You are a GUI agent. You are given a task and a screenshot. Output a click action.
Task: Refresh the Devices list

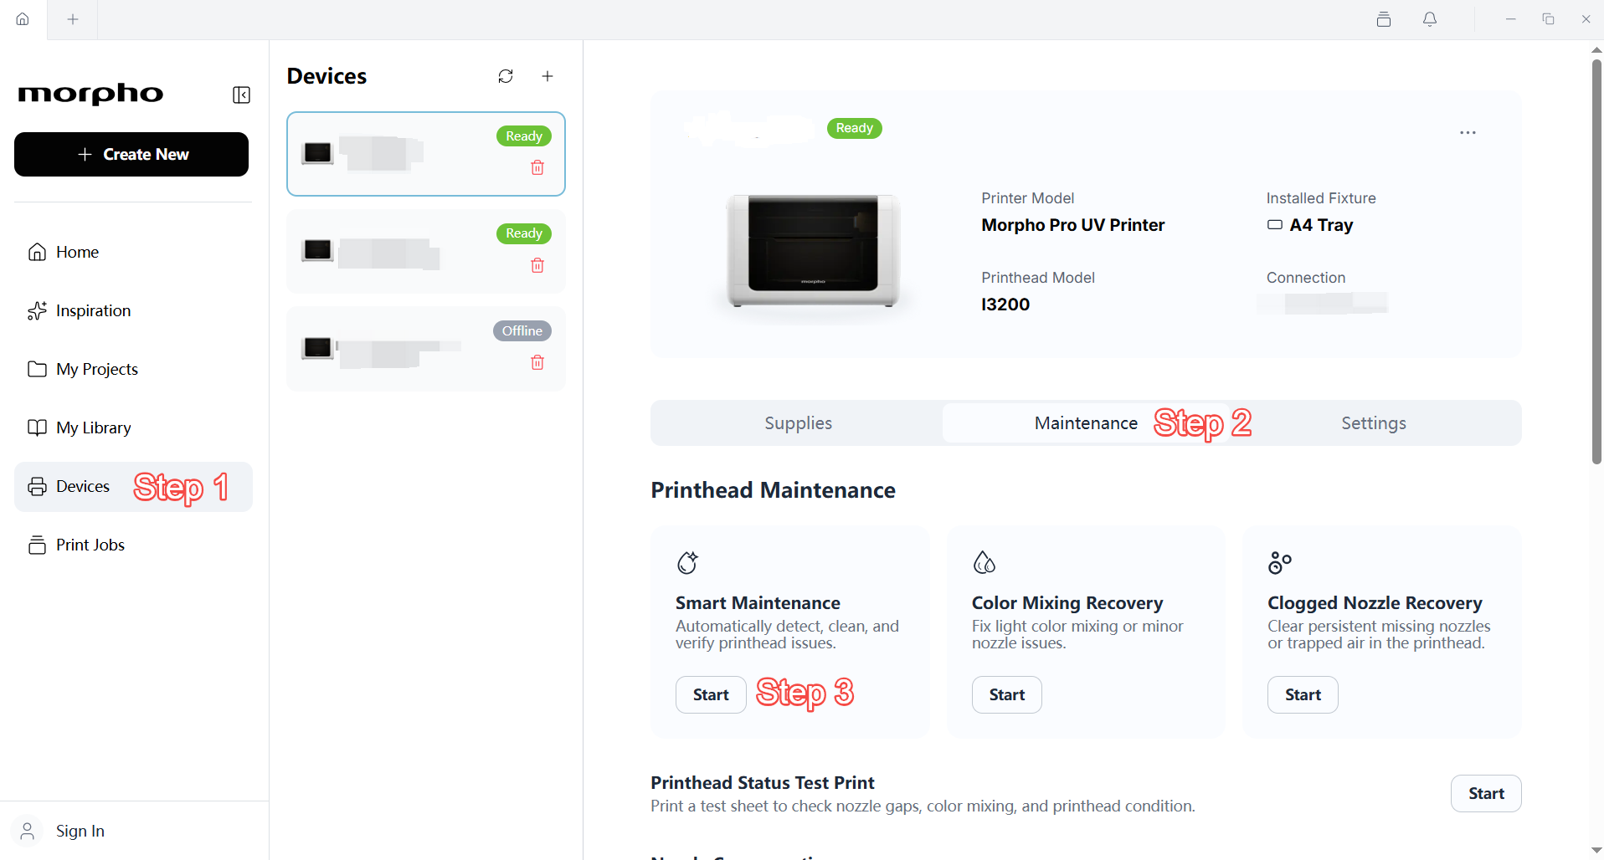pyautogui.click(x=506, y=76)
